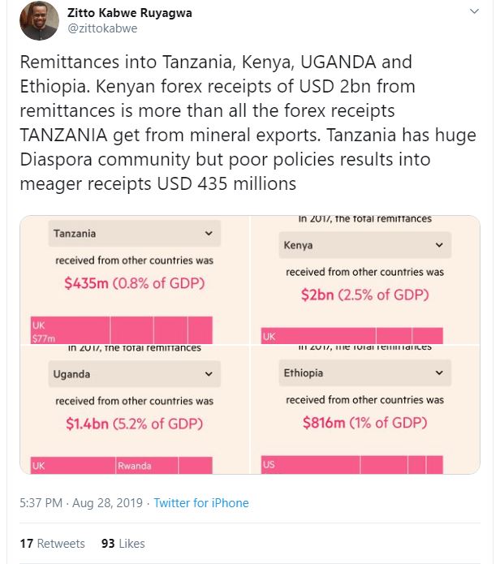The width and height of the screenshot is (500, 564).
Task: Select the UK bar in Kenya chart
Action: coord(318,336)
